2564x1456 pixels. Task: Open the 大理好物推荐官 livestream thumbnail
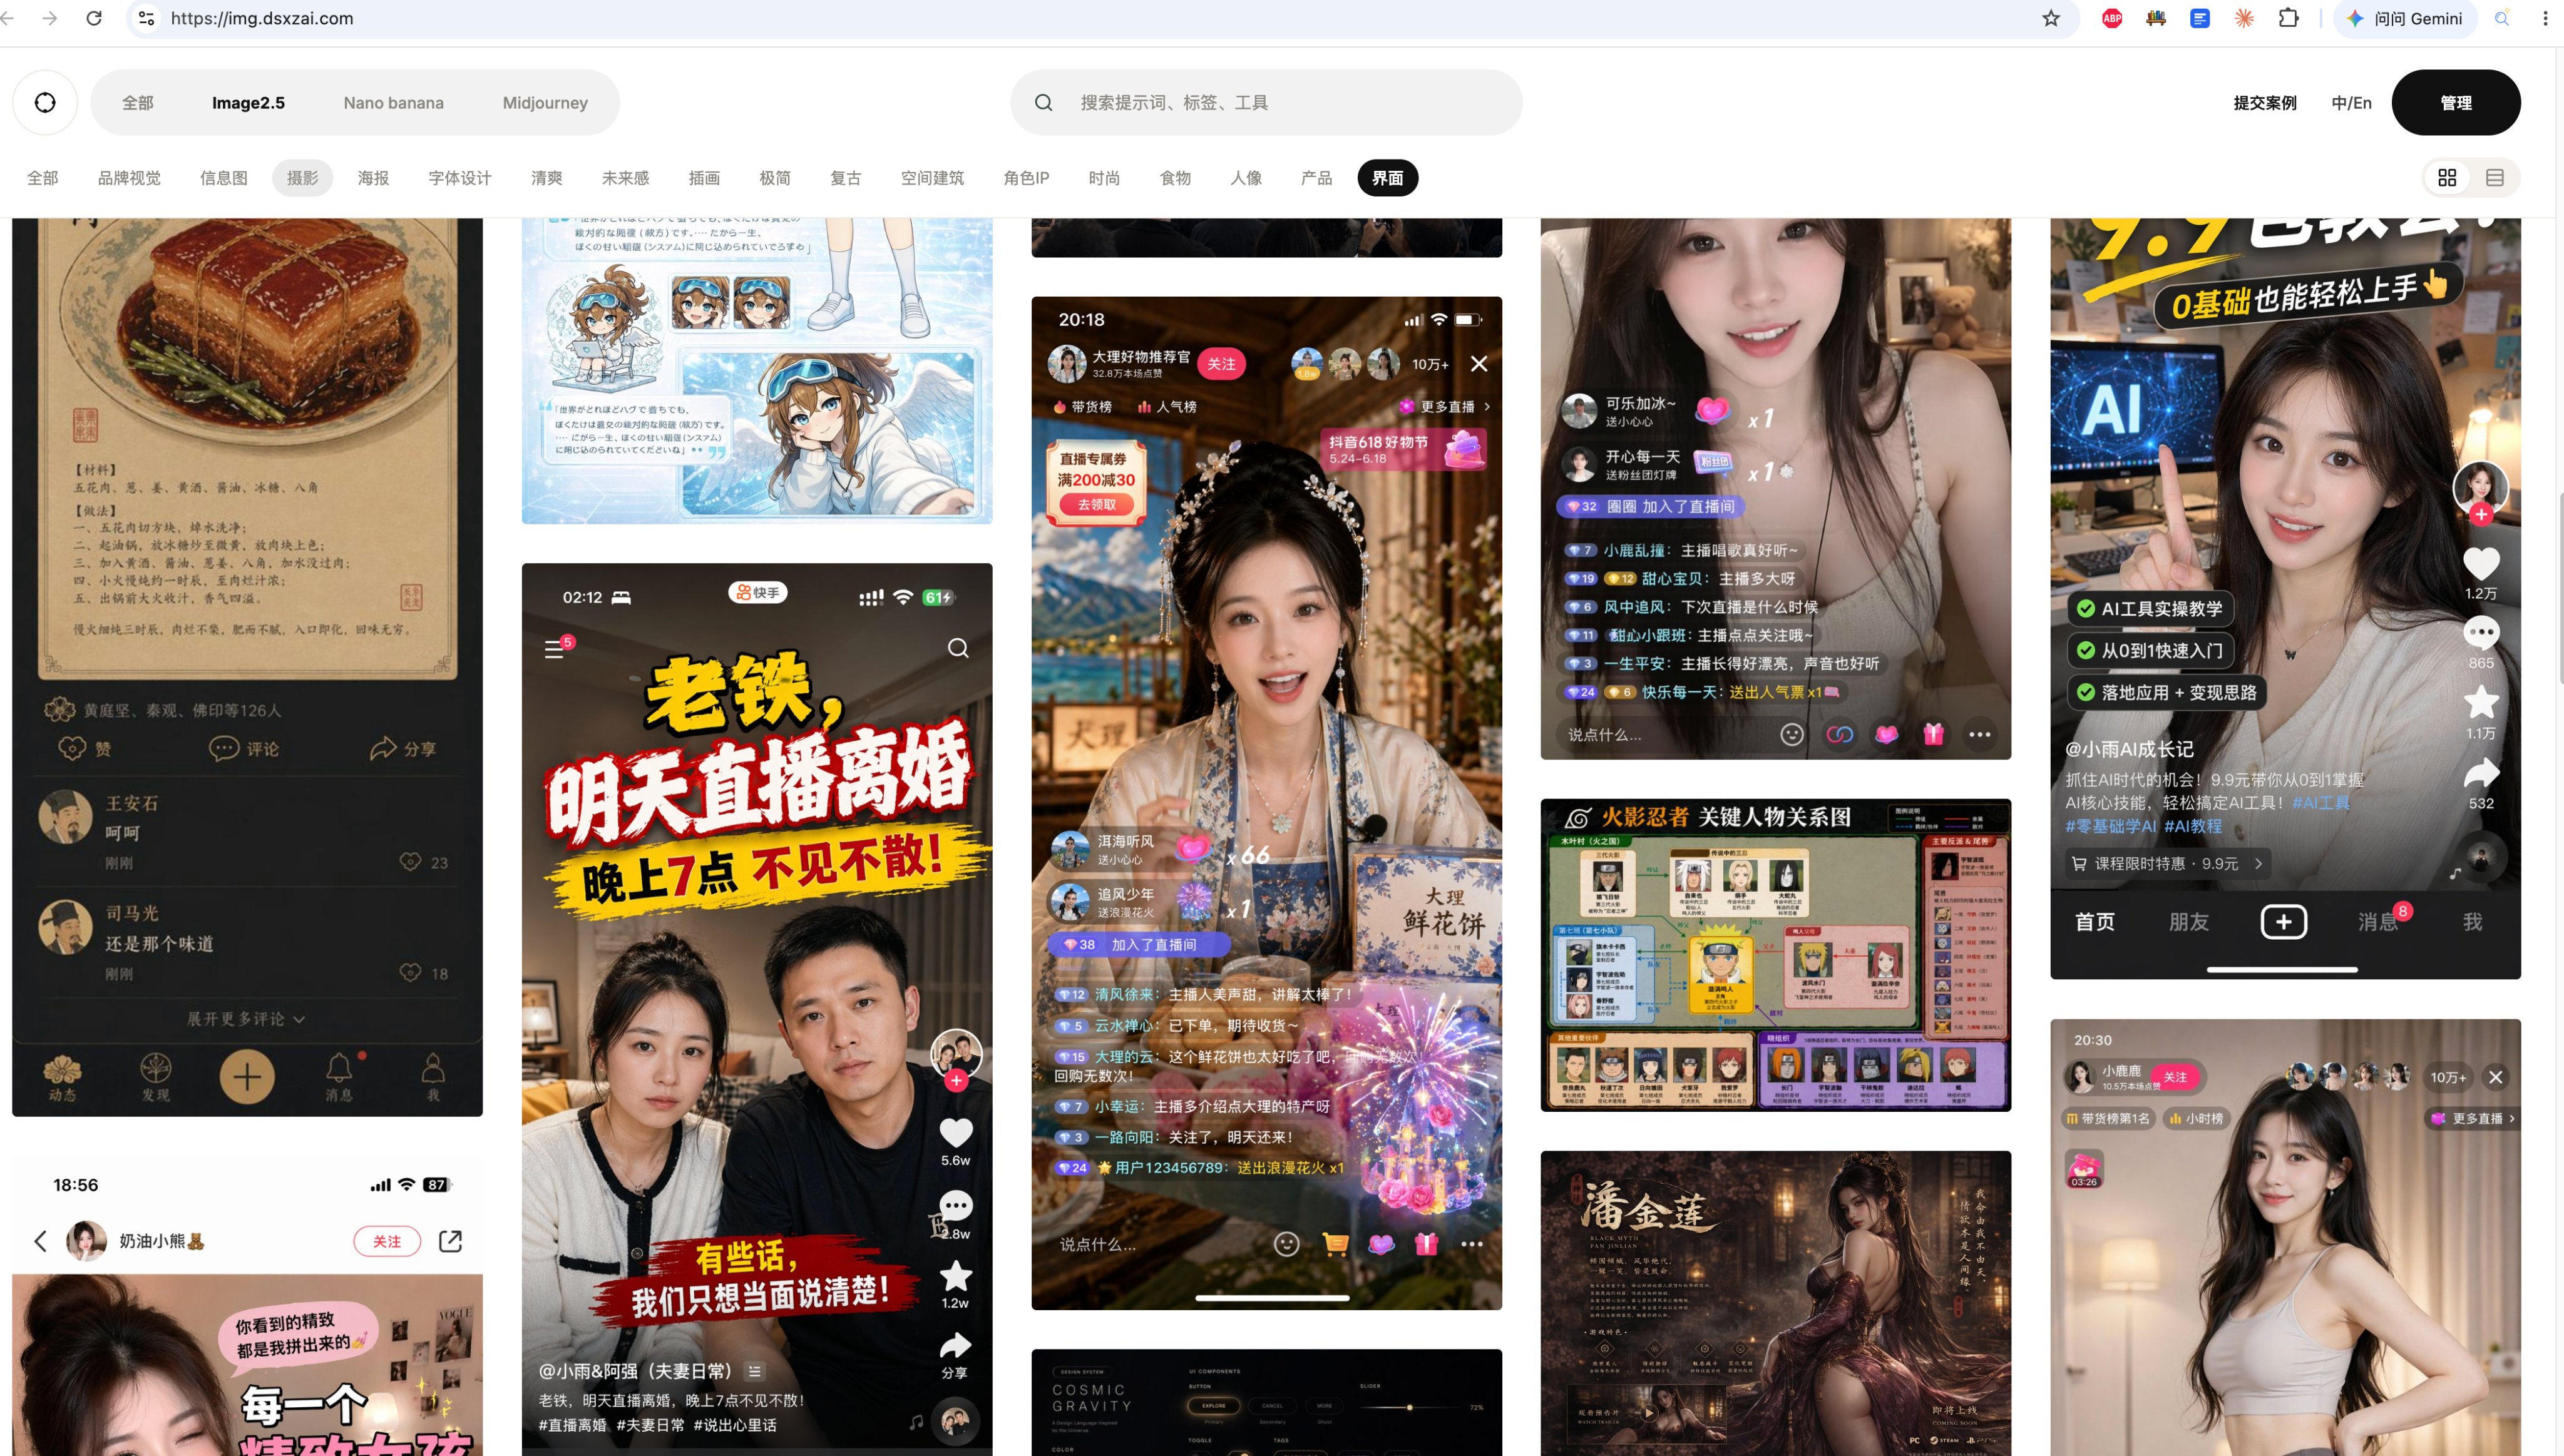pyautogui.click(x=1266, y=803)
